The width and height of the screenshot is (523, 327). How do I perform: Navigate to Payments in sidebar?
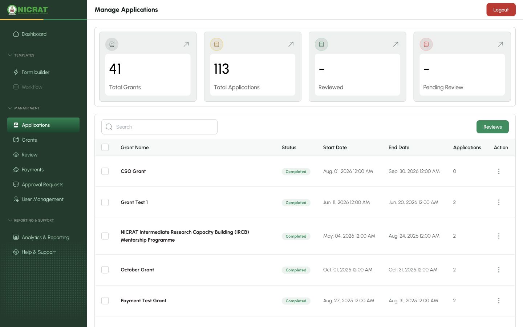pyautogui.click(x=43, y=170)
